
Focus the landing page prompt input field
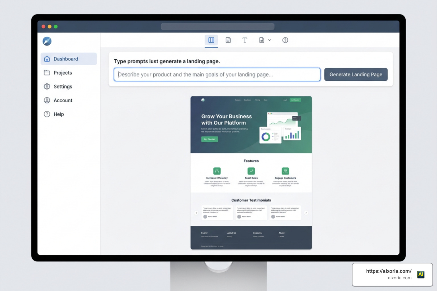(217, 74)
